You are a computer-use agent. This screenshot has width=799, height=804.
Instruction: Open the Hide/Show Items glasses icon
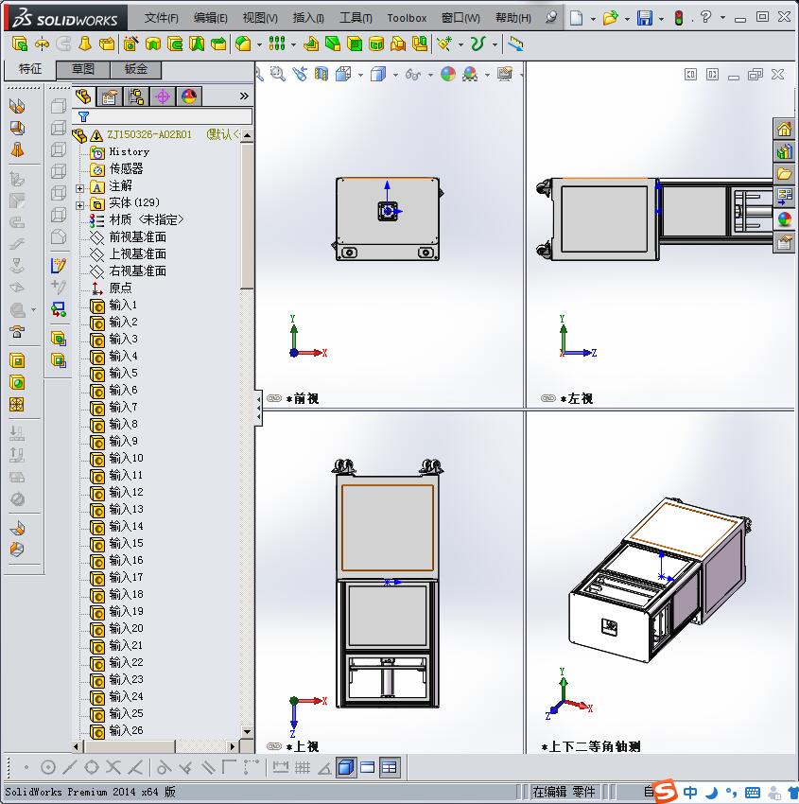coord(412,75)
